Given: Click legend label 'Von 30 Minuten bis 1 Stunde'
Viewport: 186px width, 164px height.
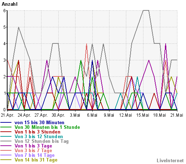Looking at the screenshot, I should click(x=47, y=127).
